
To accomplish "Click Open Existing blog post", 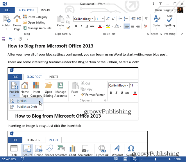I will (x=34, y=22).
